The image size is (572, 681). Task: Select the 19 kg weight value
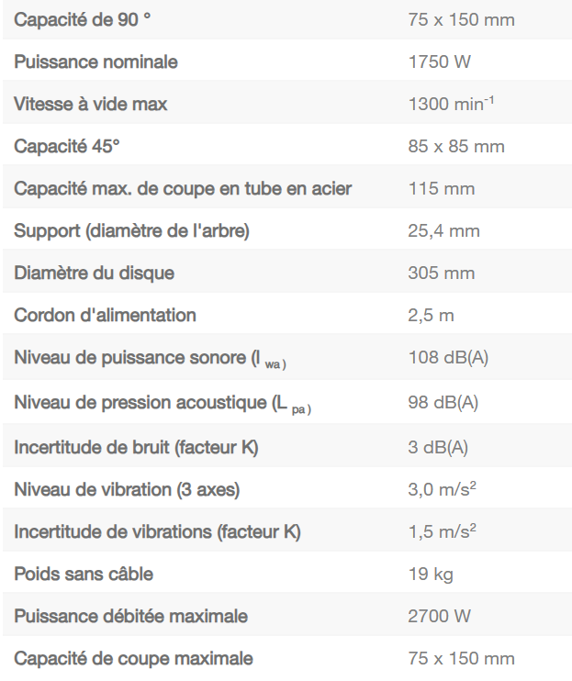click(x=431, y=575)
